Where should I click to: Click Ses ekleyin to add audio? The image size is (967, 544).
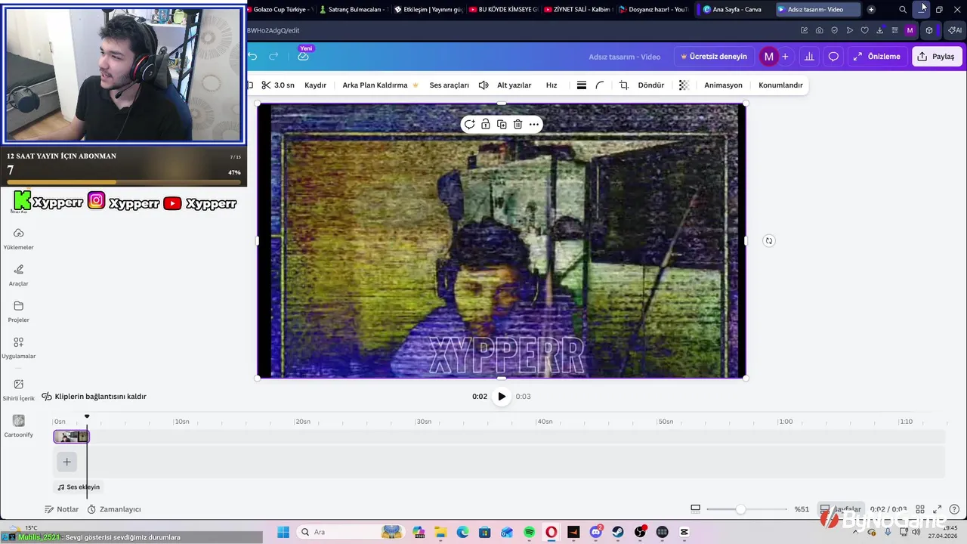pos(79,487)
